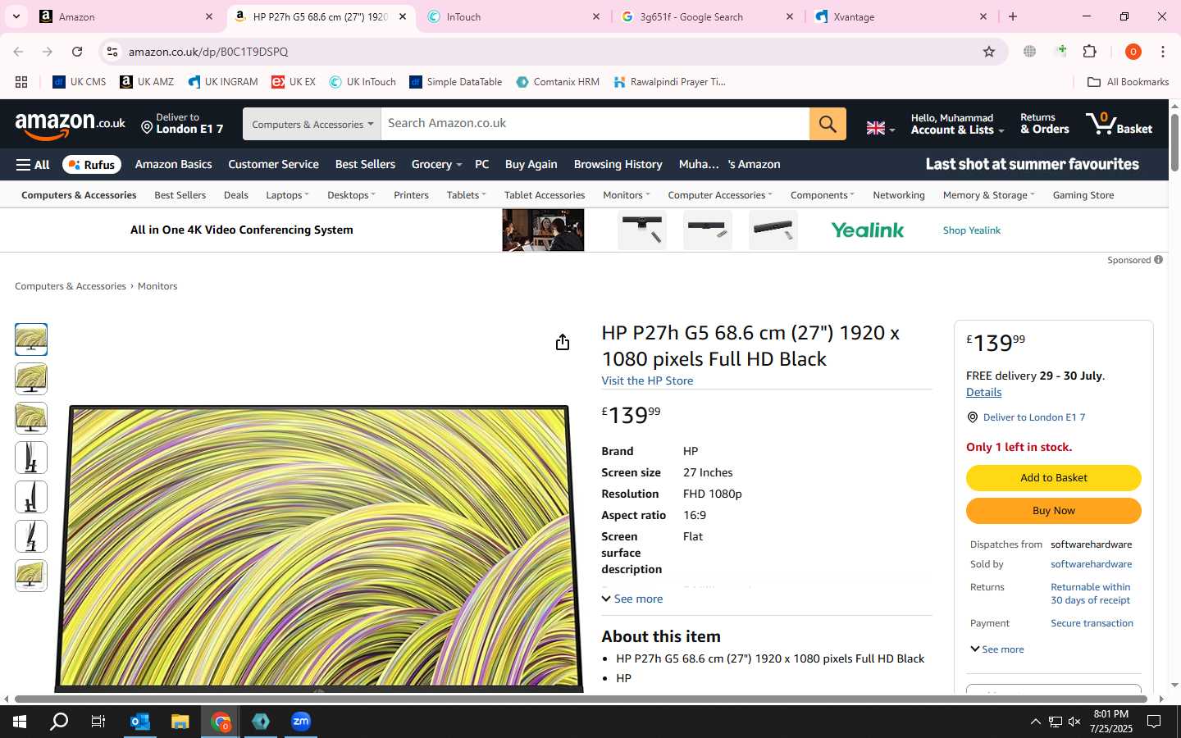Expand See more seller info
This screenshot has width=1181, height=738.
[x=997, y=649]
